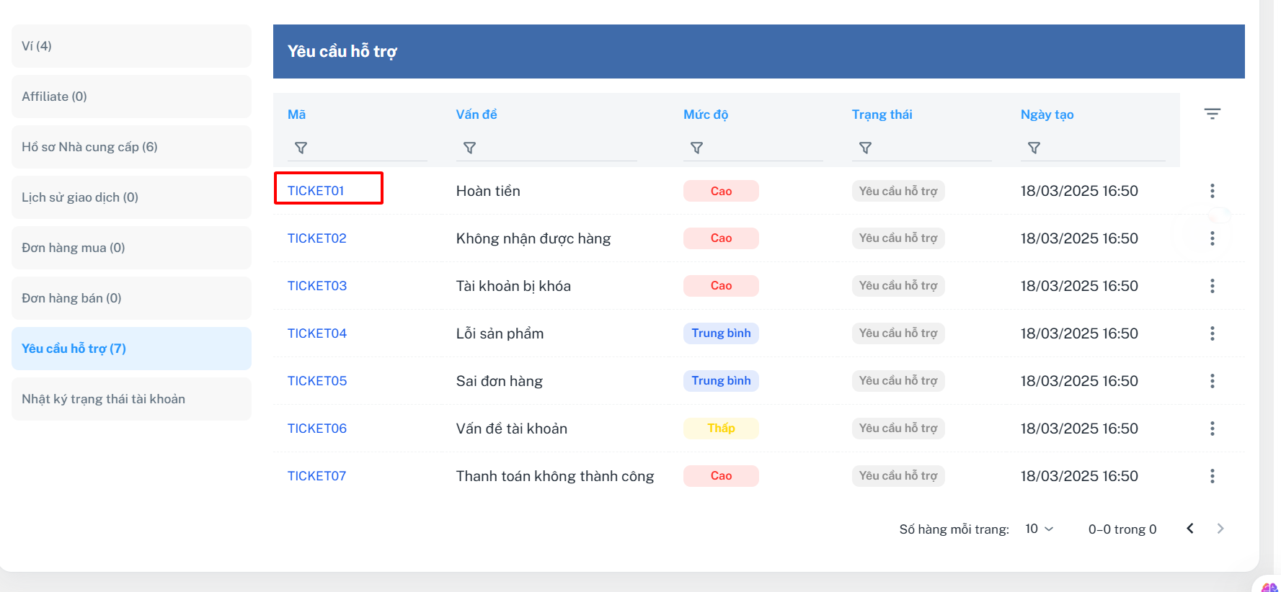Image resolution: width=1281 pixels, height=592 pixels.
Task: Open Nhật ký trạng thái tài khoản tab
Action: click(131, 399)
